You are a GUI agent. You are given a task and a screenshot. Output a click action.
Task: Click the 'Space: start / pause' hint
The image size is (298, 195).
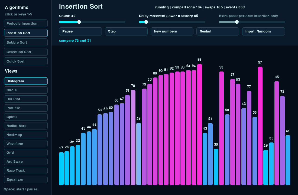[21, 189]
